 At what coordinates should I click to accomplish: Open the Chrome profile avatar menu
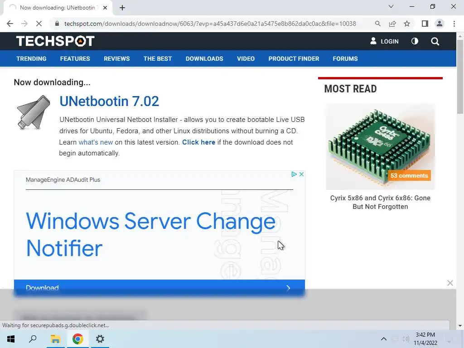point(440,24)
